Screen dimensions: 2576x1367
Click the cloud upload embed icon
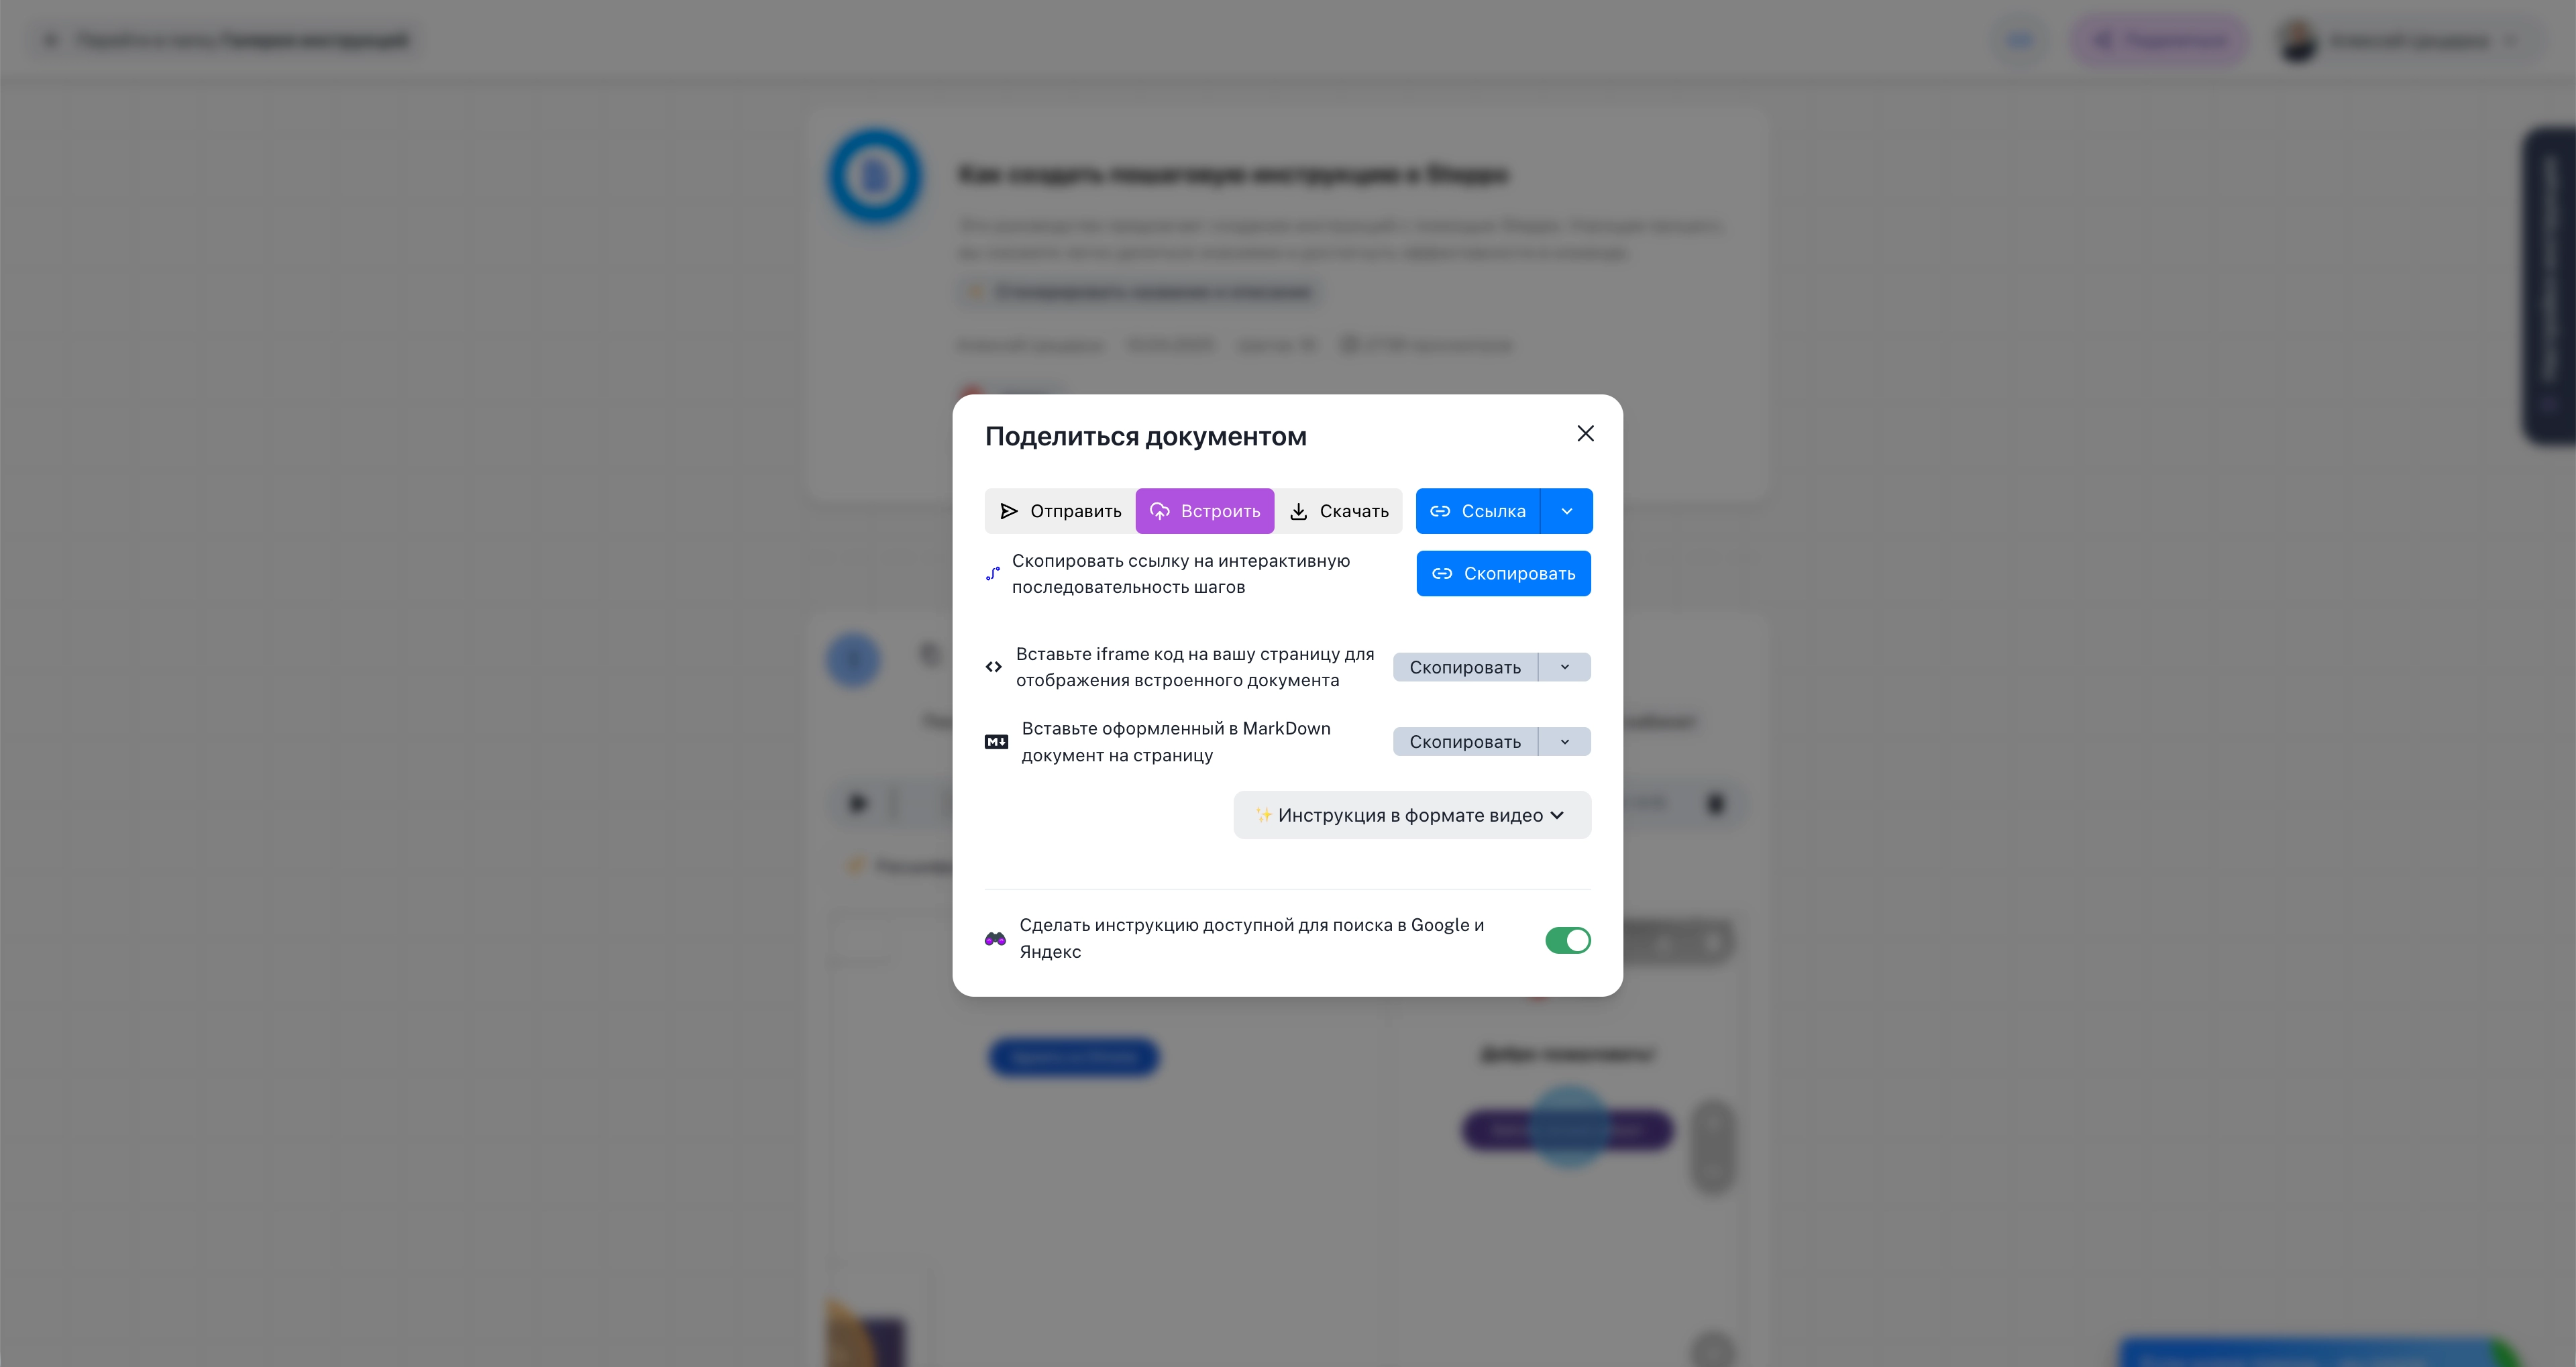pos(1159,511)
